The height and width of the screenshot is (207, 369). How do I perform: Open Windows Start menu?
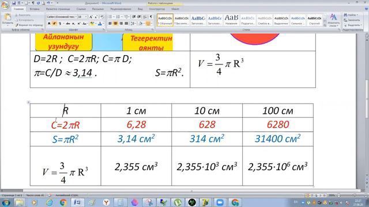pyautogui.click(x=6, y=202)
